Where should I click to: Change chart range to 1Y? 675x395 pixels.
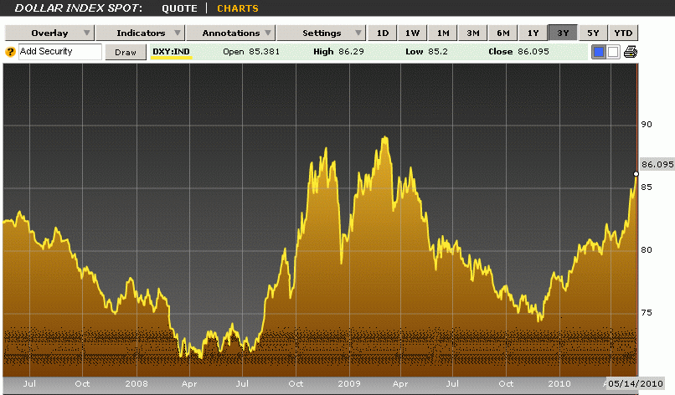coord(533,33)
